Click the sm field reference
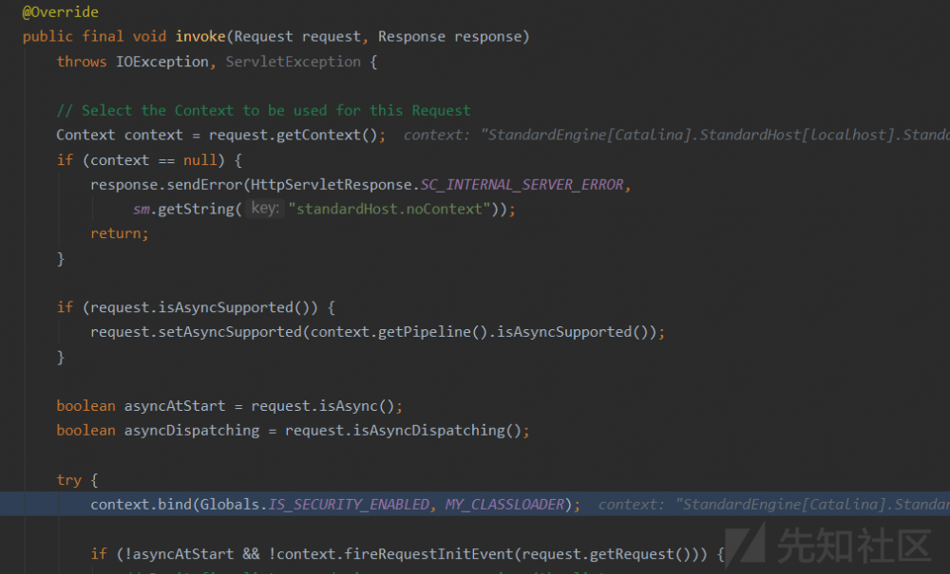950x574 pixels. coord(142,210)
